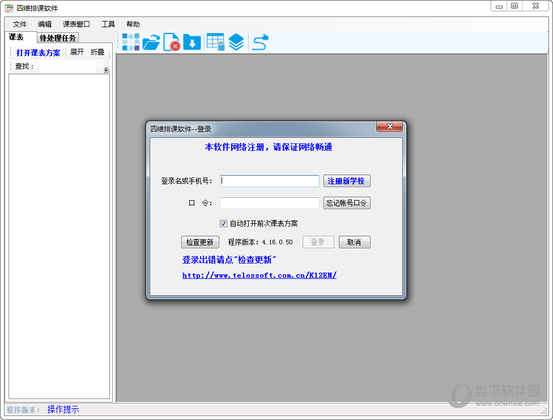Maximize the main application window
This screenshot has width=553, height=420.
pos(514,6)
